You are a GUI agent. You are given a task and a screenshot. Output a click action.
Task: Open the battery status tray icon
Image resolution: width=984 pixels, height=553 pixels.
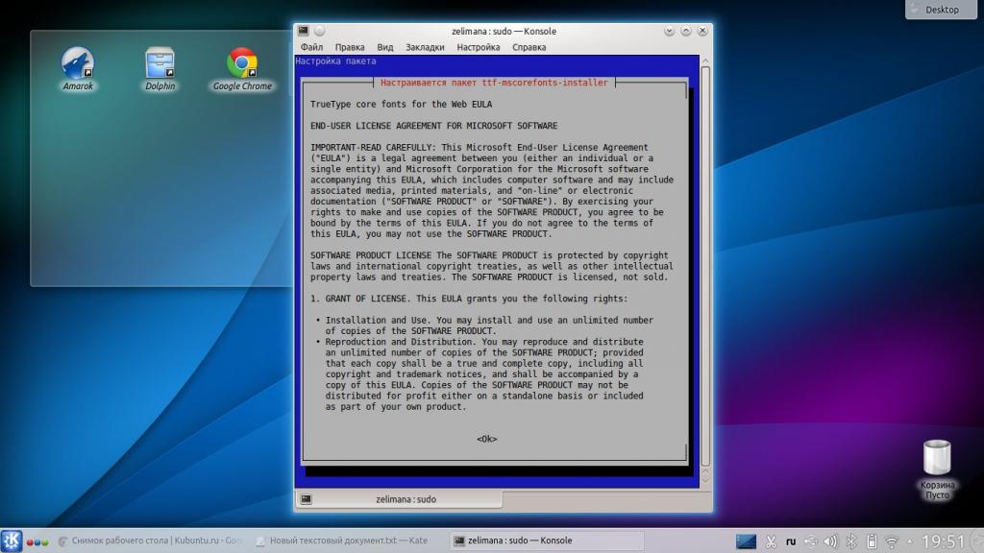pyautogui.click(x=871, y=541)
